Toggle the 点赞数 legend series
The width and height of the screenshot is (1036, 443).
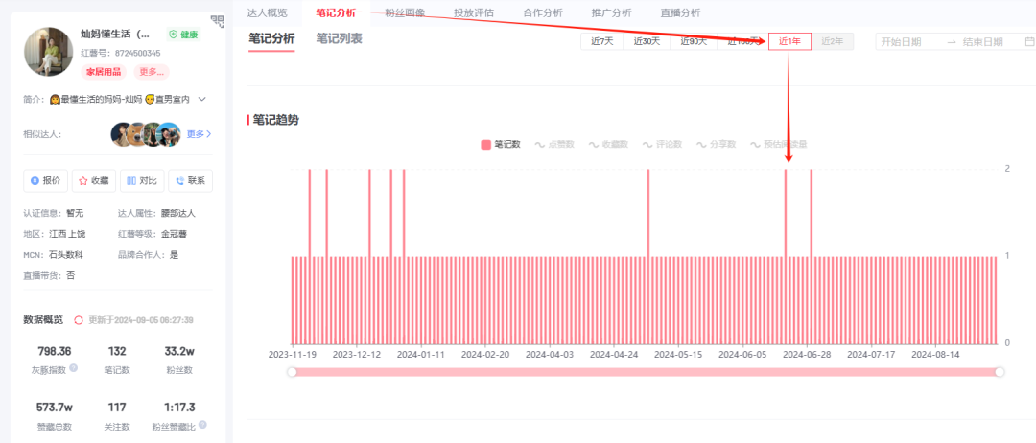pos(554,144)
